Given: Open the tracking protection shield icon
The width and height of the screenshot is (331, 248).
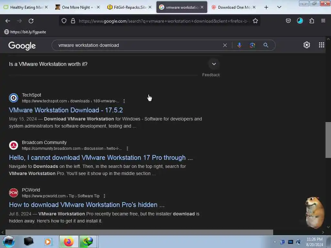Looking at the screenshot, I should [64, 21].
